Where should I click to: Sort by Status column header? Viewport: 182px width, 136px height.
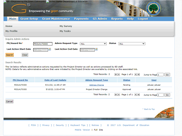click(x=127, y=80)
